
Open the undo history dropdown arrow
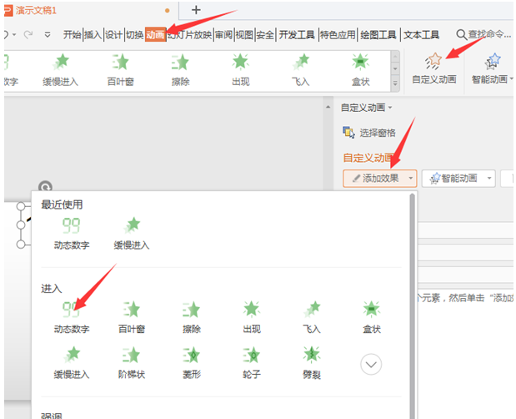click(x=14, y=34)
